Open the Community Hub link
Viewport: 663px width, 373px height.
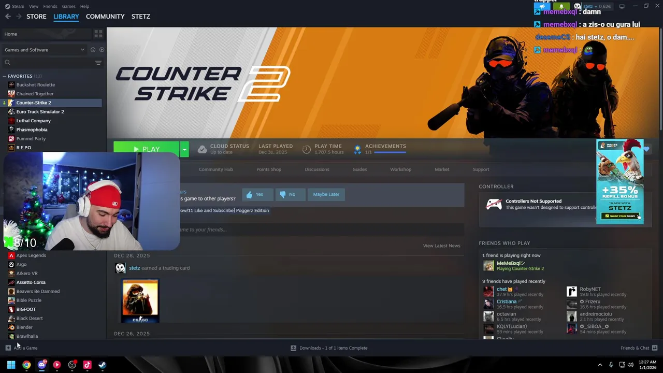click(215, 169)
